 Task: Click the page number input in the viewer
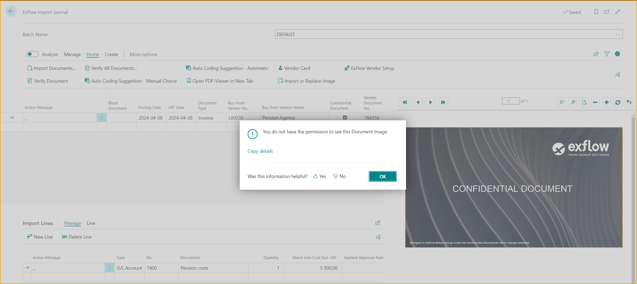click(511, 101)
